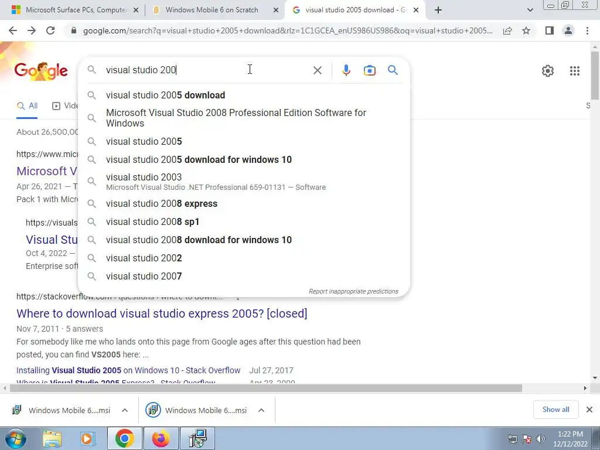Clear the search box text with the X
Viewport: 600px width, 450px height.
tap(317, 70)
